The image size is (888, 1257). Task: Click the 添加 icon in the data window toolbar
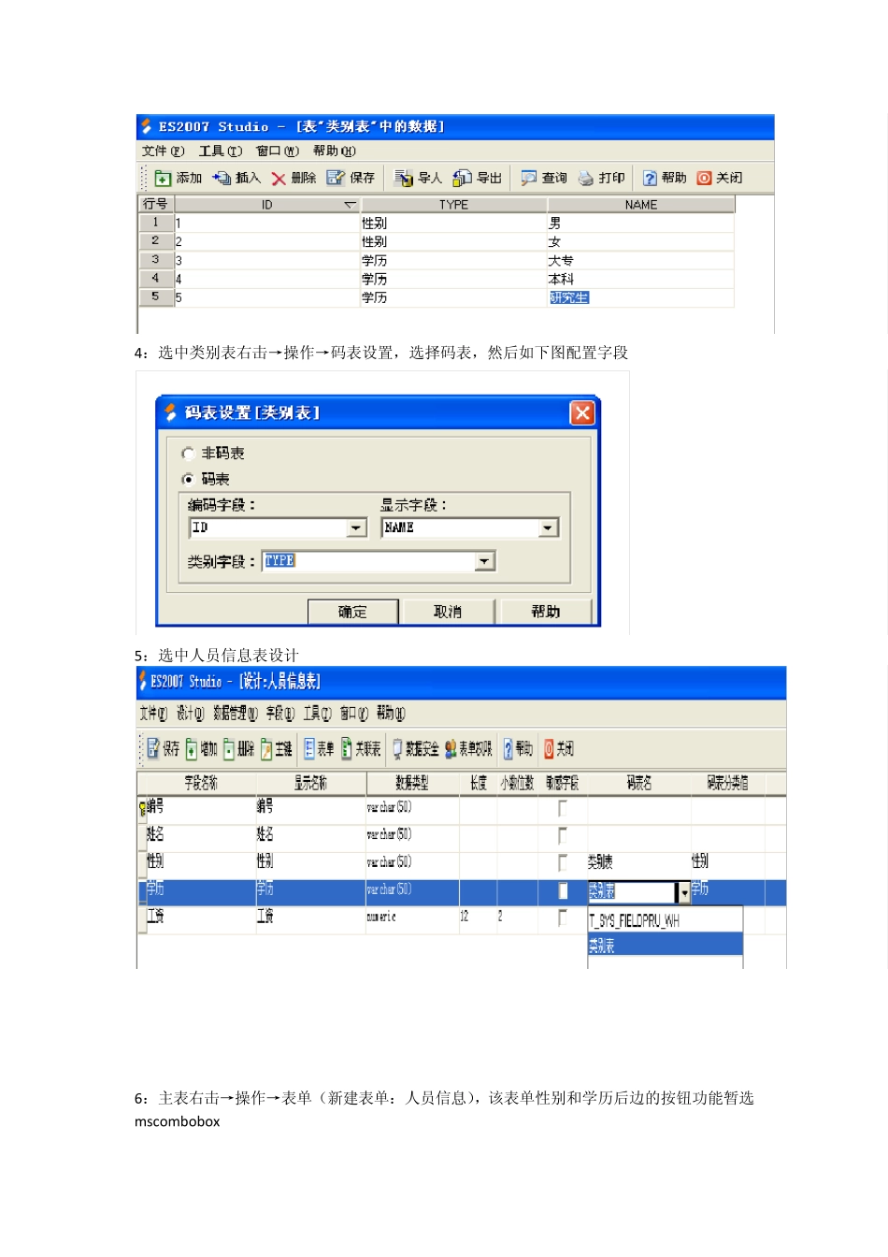pos(163,178)
